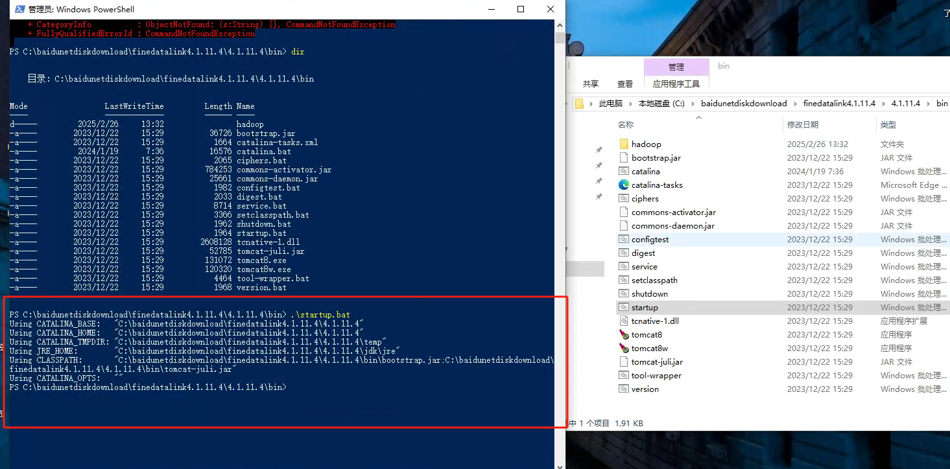Click the PowerShell scrollbar up arrow
This screenshot has width=950, height=469.
pos(560,25)
